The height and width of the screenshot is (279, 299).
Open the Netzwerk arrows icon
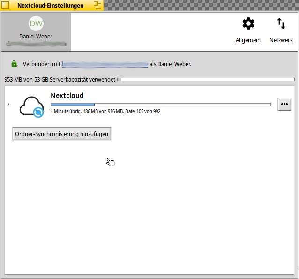[281, 24]
